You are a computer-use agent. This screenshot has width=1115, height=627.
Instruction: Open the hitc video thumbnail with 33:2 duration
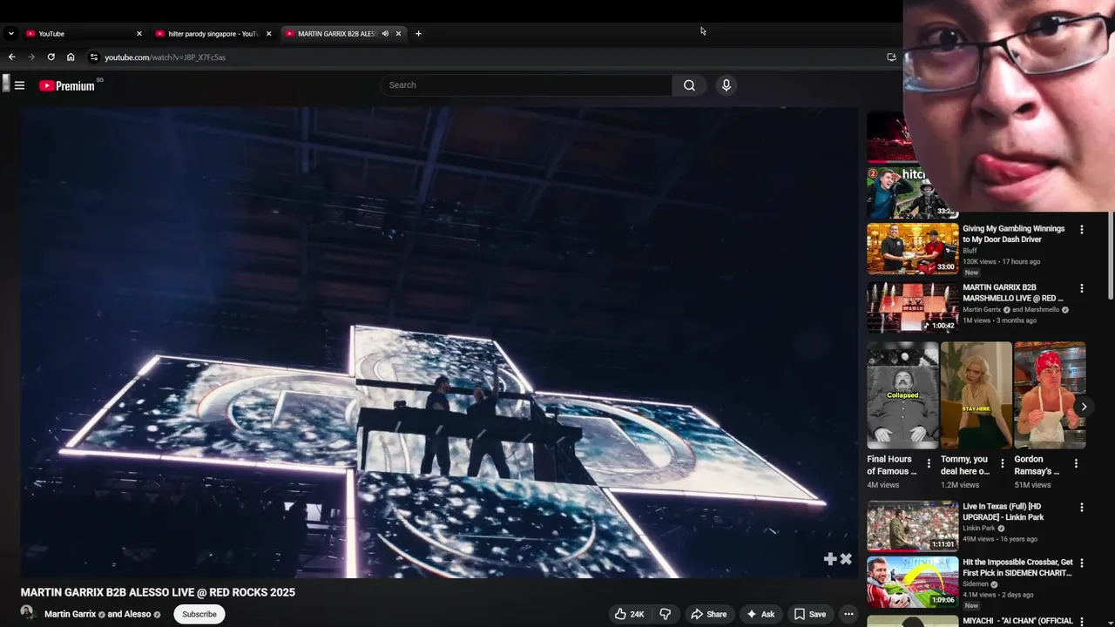click(x=912, y=192)
